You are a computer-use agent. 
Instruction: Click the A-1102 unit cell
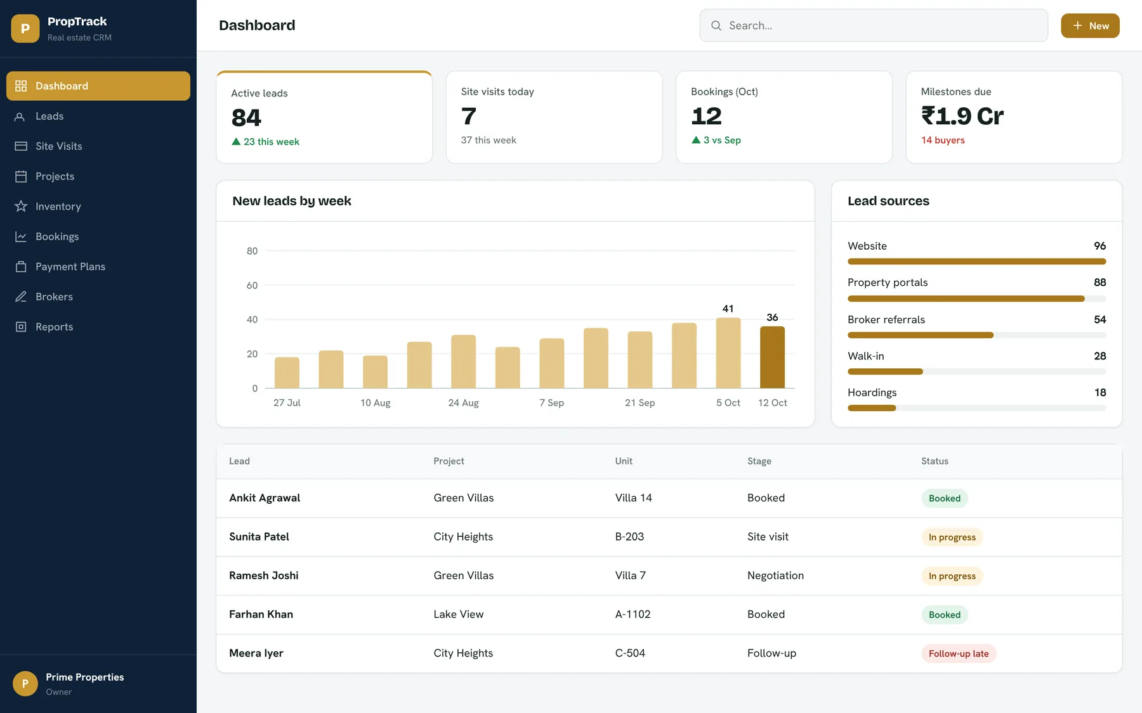[x=633, y=614]
